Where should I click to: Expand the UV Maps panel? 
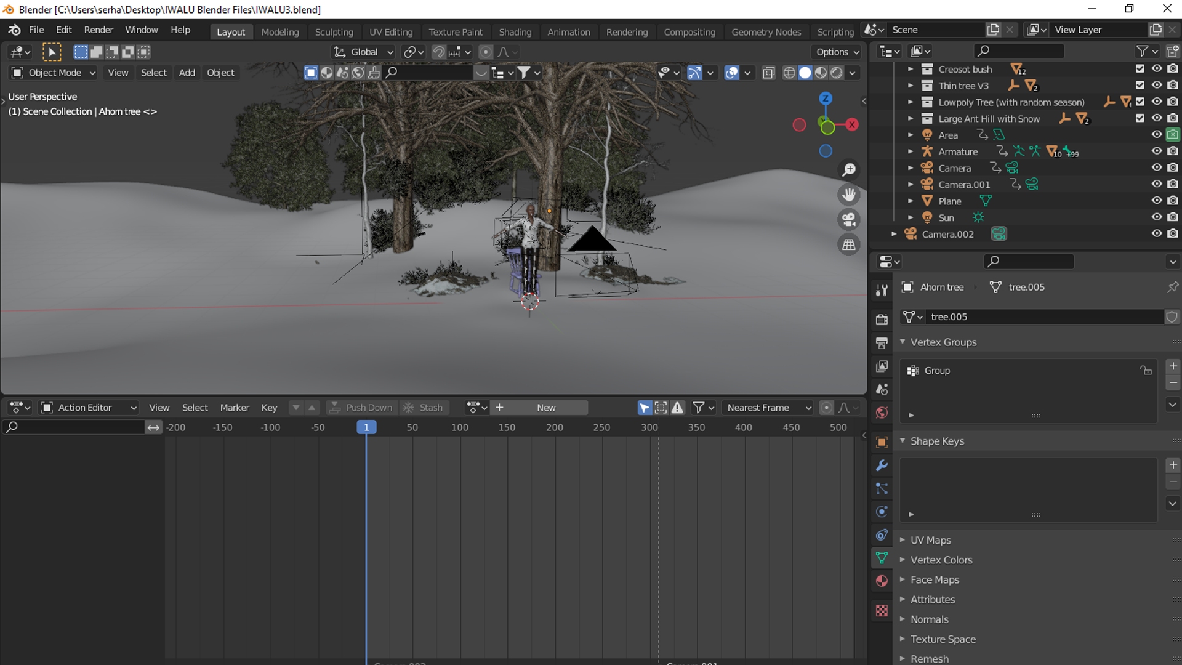903,540
